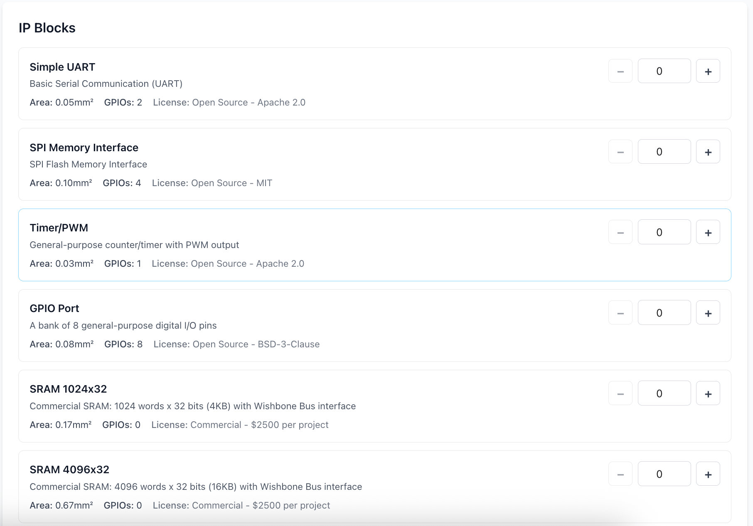Decrease Simple UART quantity with minus button

click(620, 71)
